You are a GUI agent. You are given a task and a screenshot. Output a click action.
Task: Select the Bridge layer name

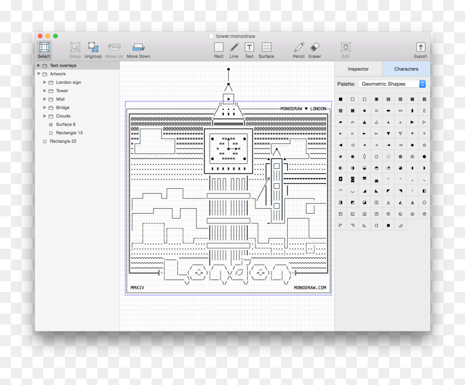63,108
